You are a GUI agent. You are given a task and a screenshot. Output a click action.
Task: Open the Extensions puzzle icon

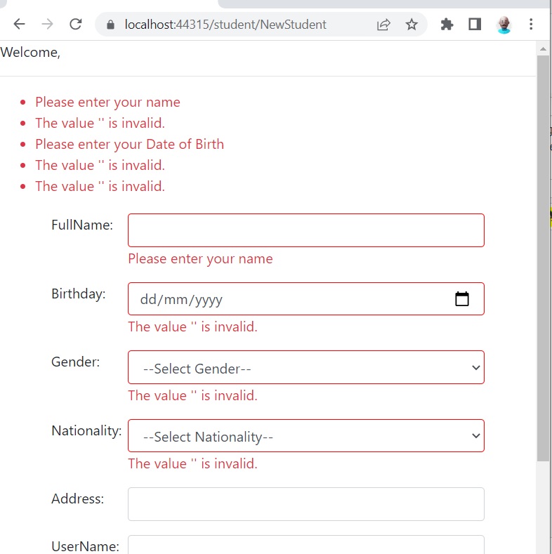click(x=447, y=25)
